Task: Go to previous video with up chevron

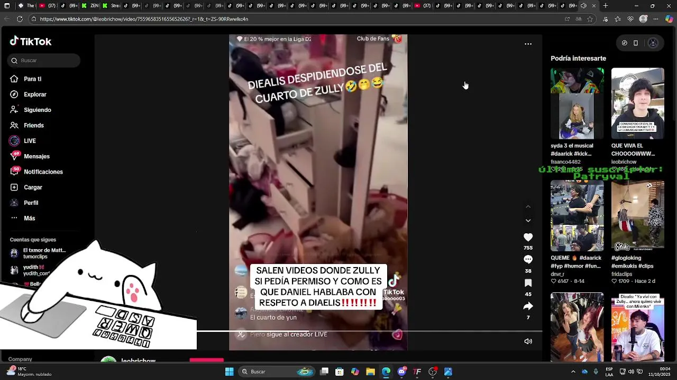Action: click(528, 207)
